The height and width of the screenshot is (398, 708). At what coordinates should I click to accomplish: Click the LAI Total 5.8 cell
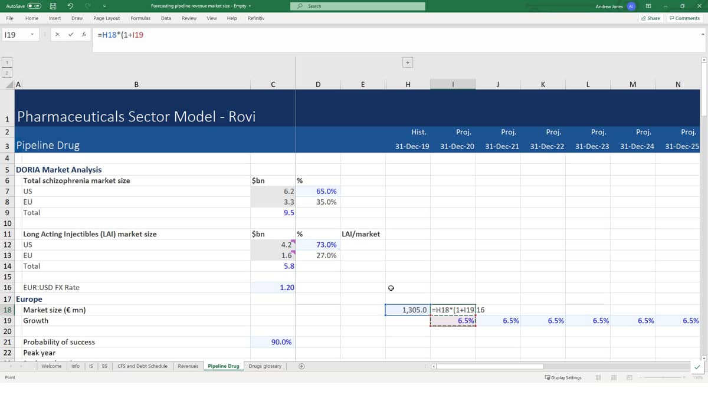pos(273,267)
